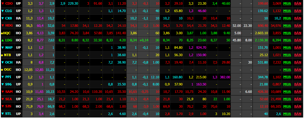Click BÁN for SJS

[298, 106]
